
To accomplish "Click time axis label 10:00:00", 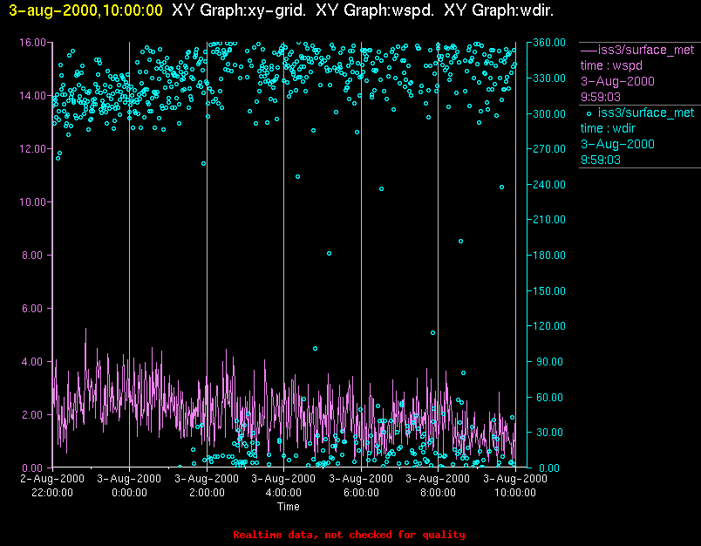I will click(x=515, y=492).
